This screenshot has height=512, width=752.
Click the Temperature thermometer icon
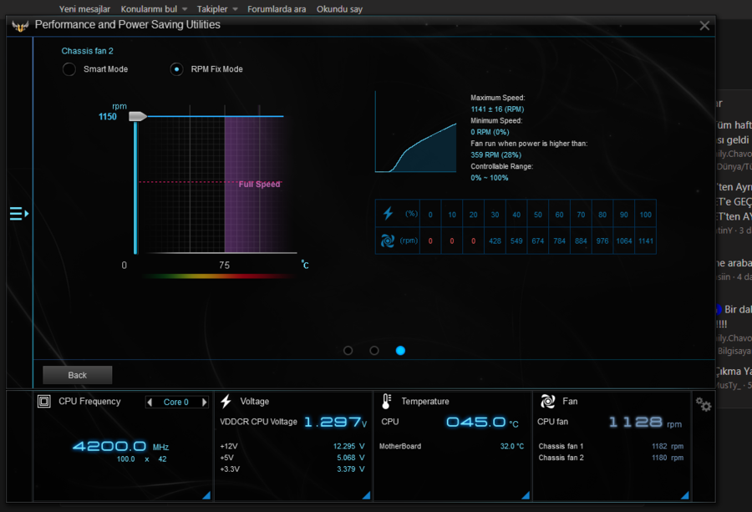click(x=386, y=402)
